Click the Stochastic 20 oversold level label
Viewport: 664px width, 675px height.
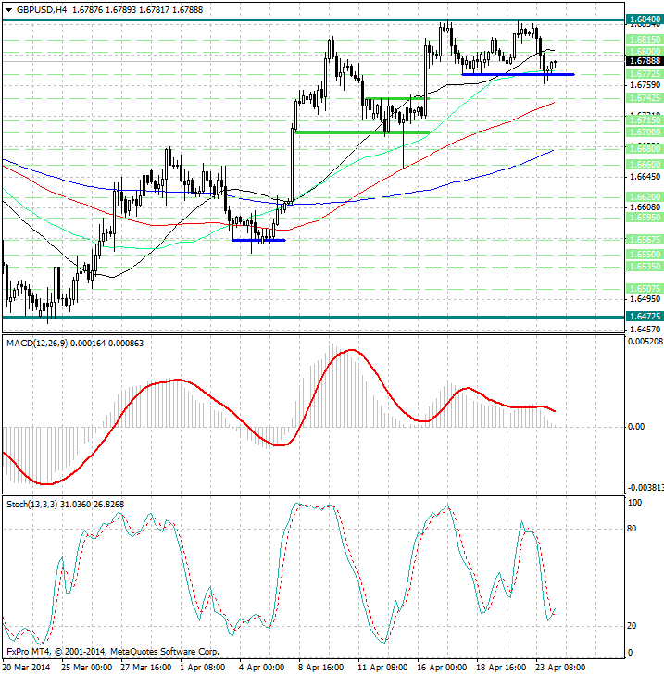632,626
